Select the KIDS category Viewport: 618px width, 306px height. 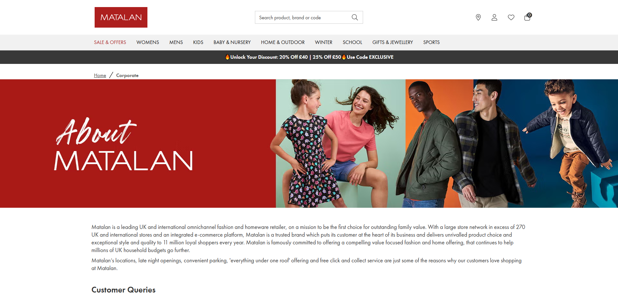click(x=198, y=42)
